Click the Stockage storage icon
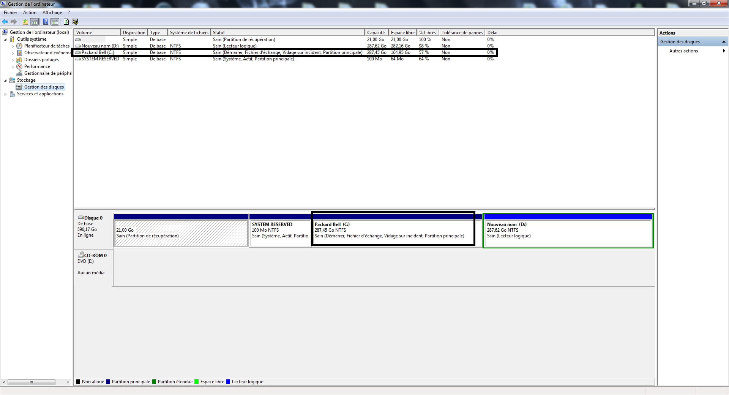729x395 pixels. click(x=12, y=80)
